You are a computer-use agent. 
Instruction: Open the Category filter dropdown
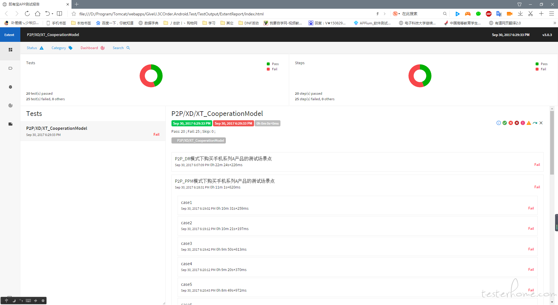click(62, 48)
